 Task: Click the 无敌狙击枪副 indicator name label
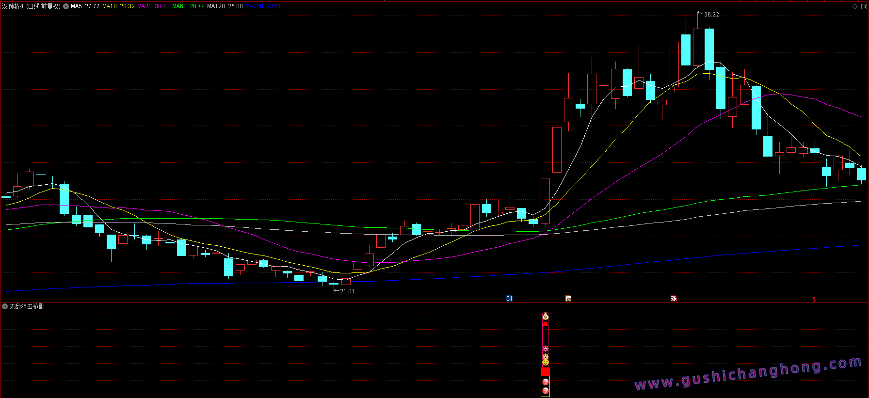(x=27, y=306)
